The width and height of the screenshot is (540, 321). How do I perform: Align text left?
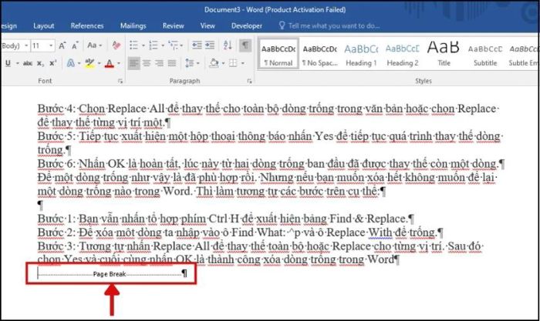pyautogui.click(x=133, y=63)
